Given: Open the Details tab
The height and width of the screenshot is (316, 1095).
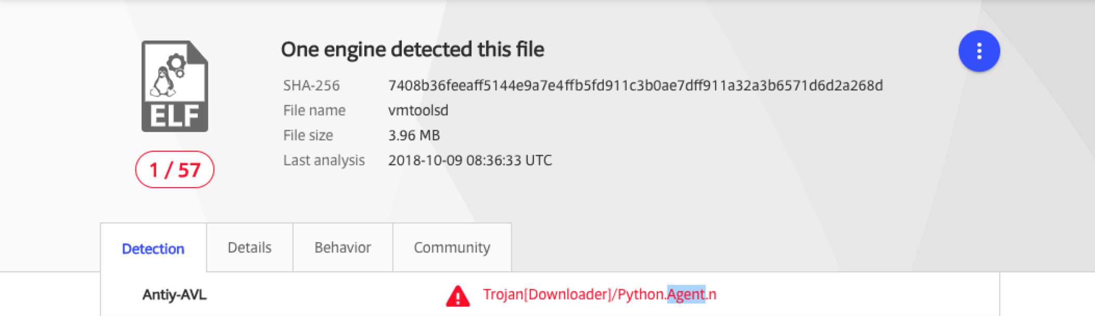Looking at the screenshot, I should click(x=249, y=247).
